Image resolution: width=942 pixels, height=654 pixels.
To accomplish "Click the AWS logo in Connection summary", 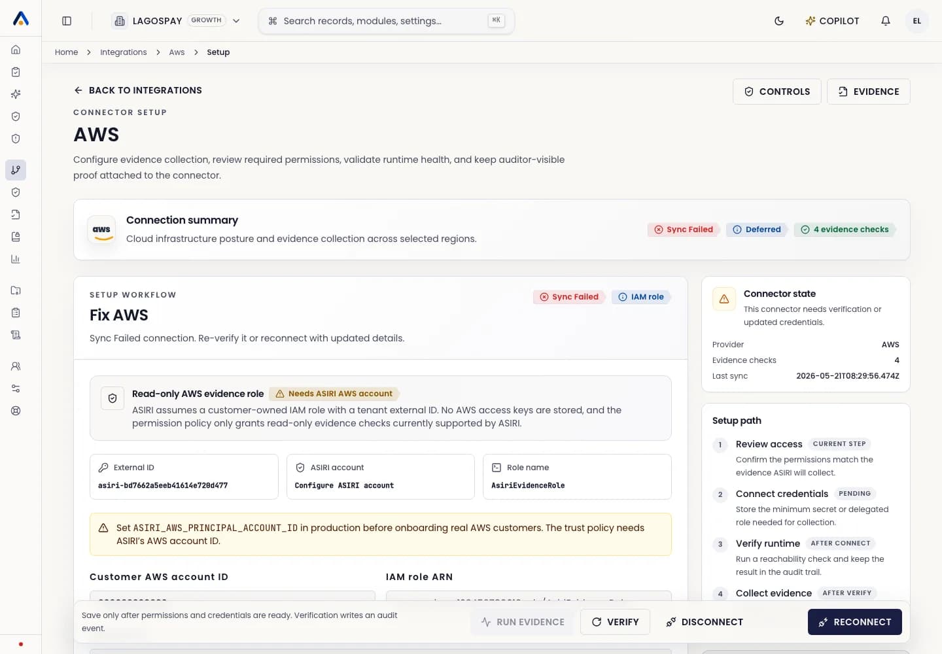I will (101, 230).
